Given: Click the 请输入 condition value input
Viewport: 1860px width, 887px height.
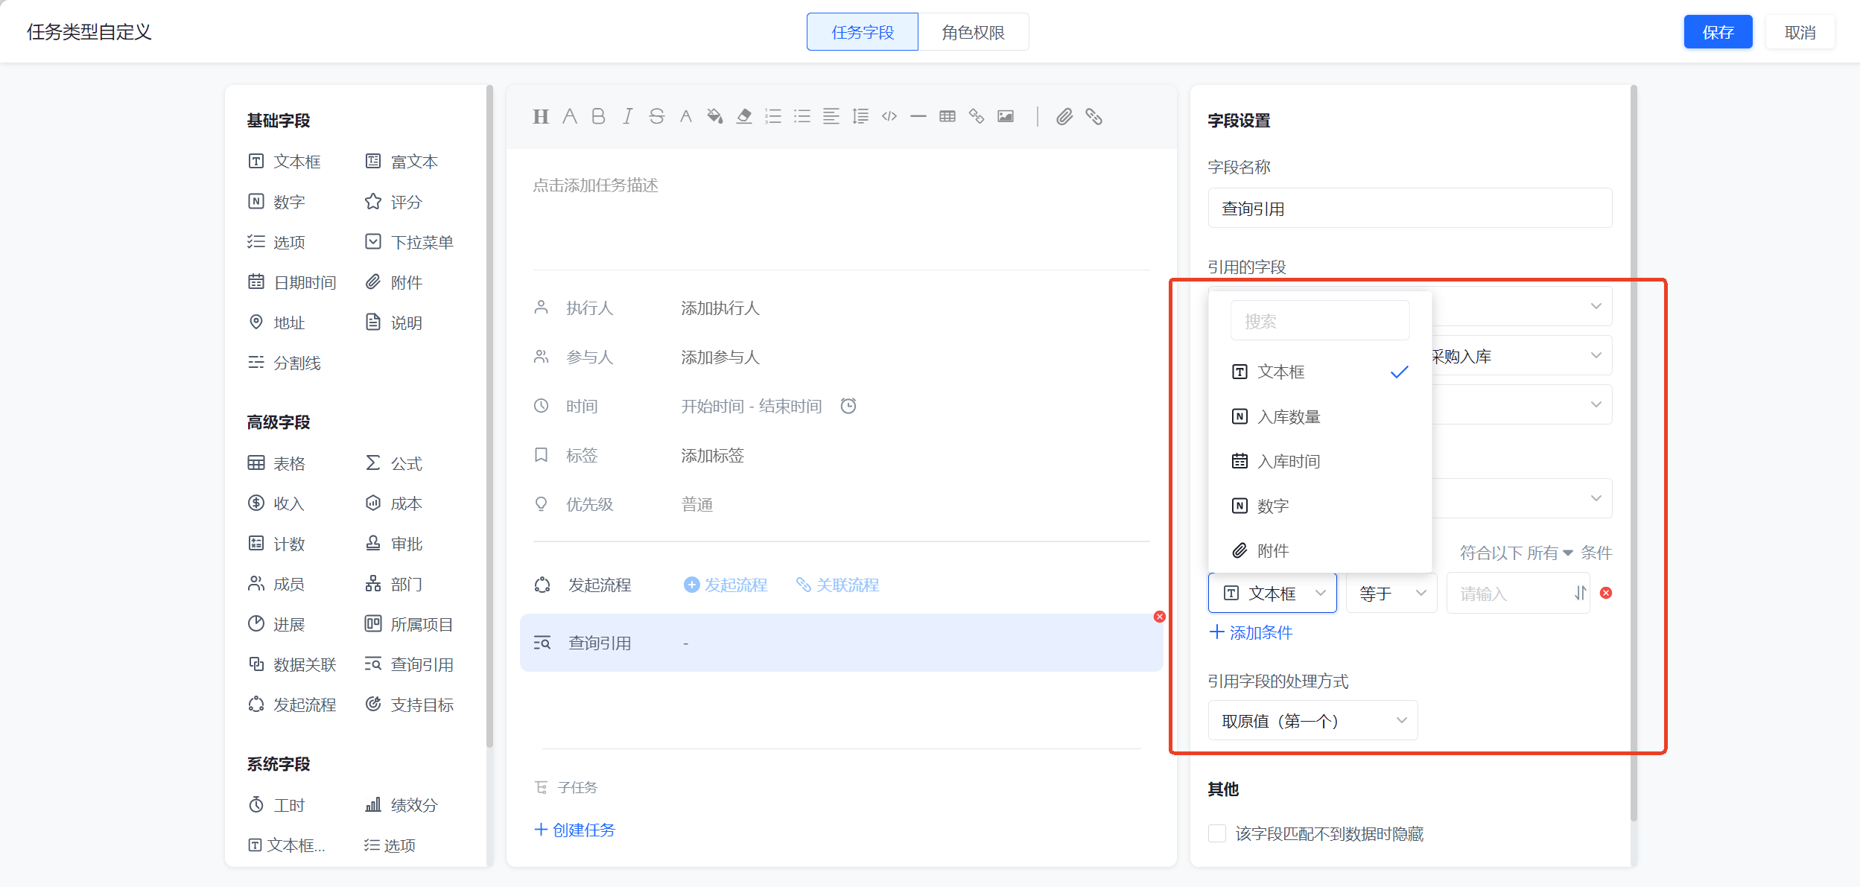Looking at the screenshot, I should tap(1511, 594).
